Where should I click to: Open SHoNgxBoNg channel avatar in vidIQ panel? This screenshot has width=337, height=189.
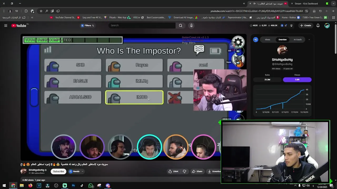click(x=282, y=51)
